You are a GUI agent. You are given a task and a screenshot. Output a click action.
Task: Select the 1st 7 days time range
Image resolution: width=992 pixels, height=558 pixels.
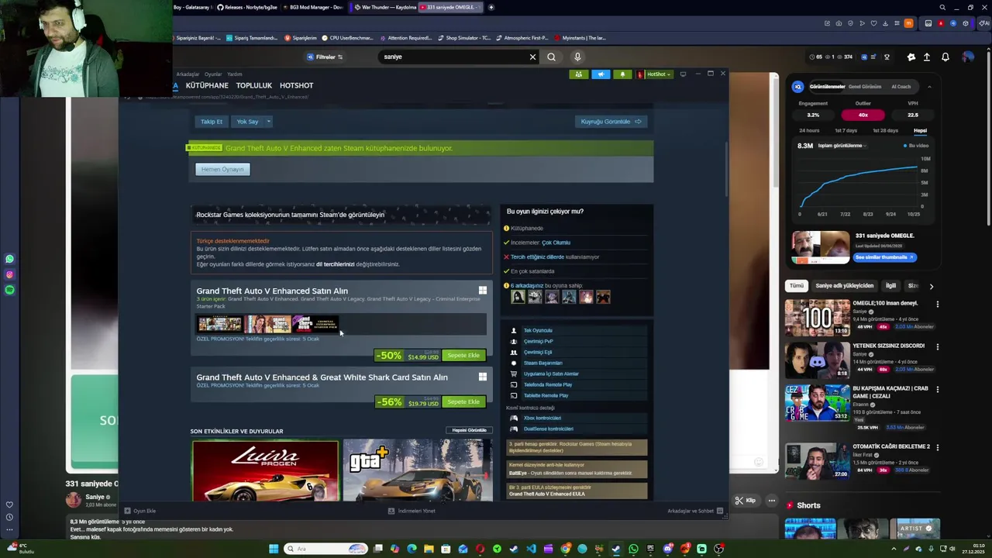[x=846, y=130]
